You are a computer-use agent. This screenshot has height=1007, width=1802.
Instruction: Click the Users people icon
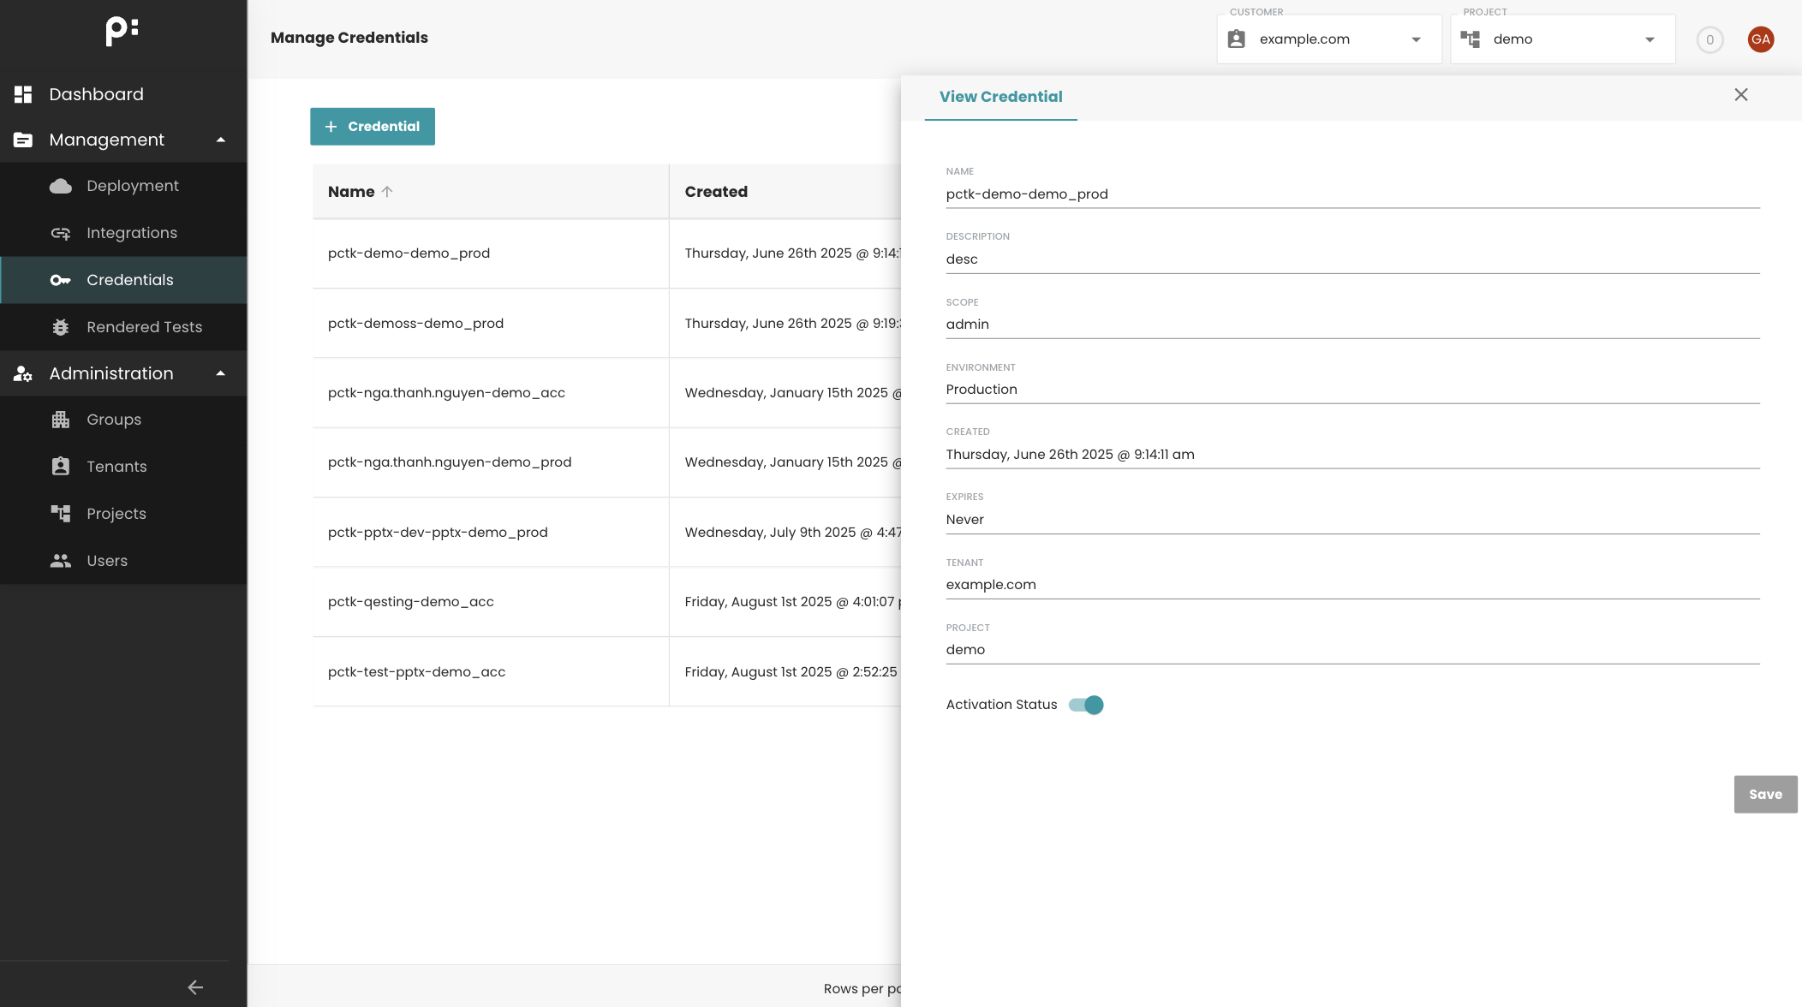(61, 561)
